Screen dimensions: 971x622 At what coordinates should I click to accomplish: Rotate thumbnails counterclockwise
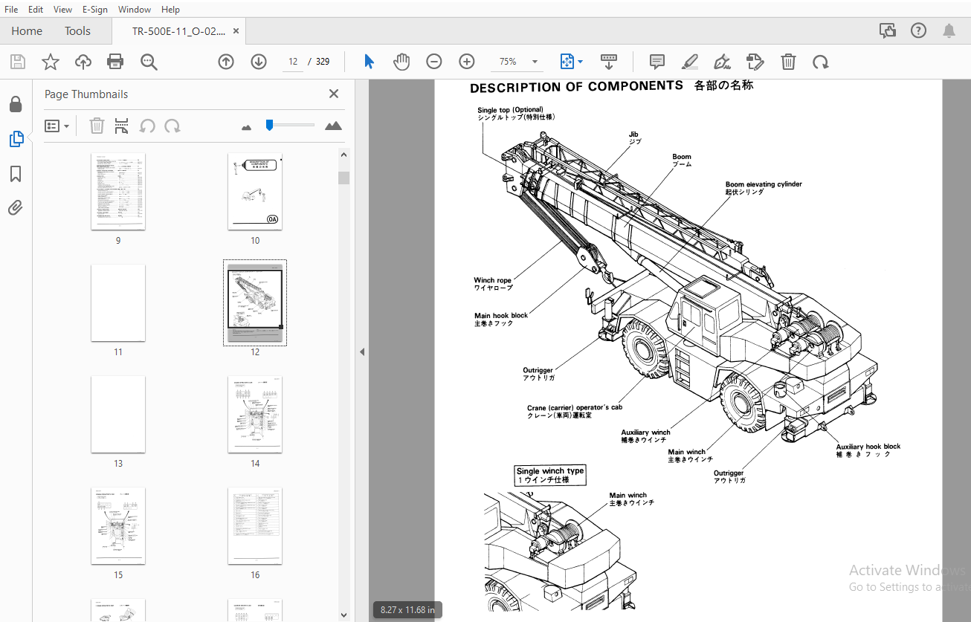click(147, 126)
